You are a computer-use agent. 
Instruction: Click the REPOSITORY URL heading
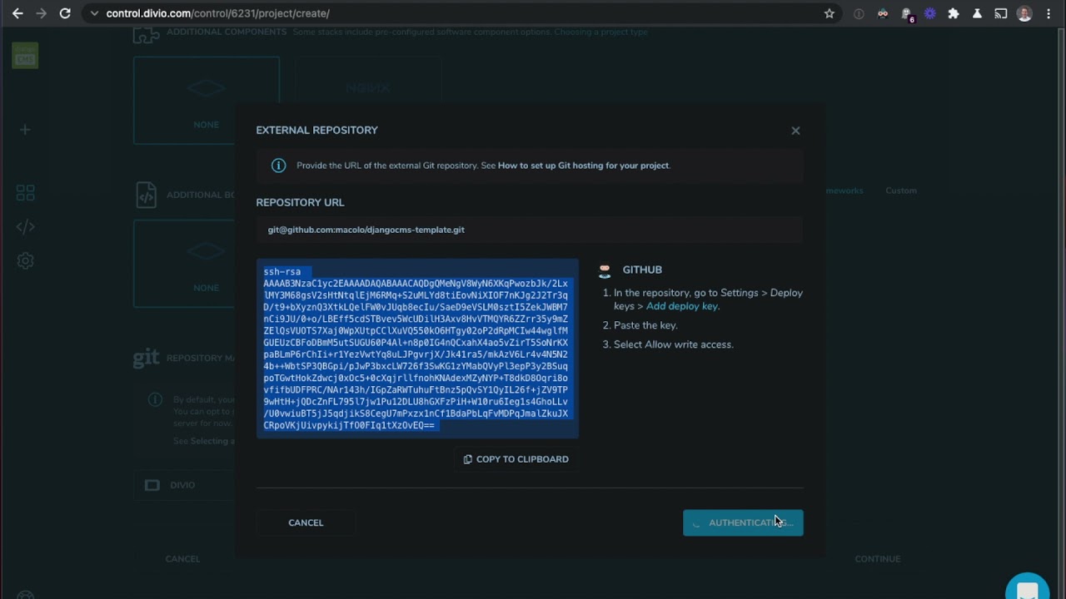pos(300,202)
